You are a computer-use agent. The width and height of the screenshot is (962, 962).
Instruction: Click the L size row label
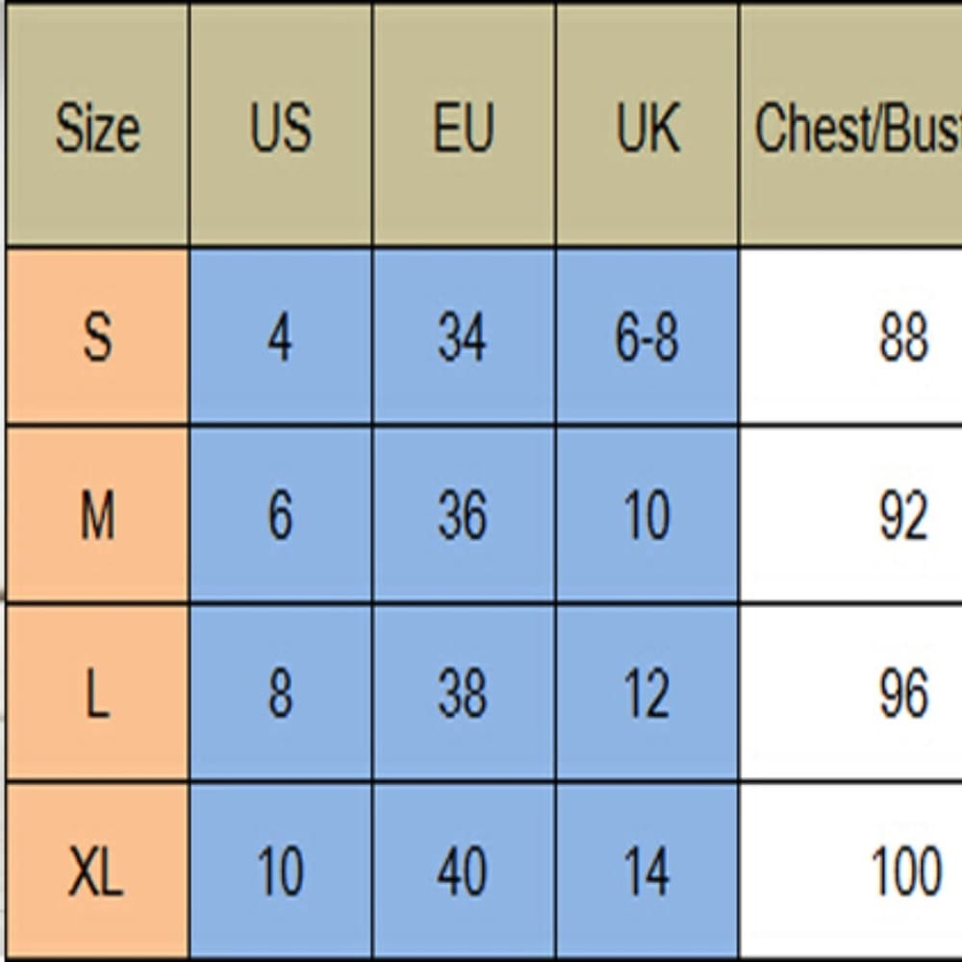coord(97,694)
